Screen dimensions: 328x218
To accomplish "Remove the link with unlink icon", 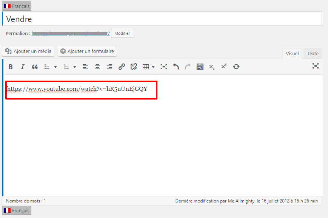I will click(x=134, y=67).
